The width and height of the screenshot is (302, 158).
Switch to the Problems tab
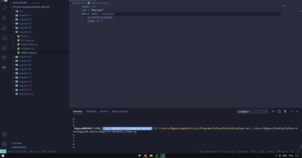(x=91, y=112)
